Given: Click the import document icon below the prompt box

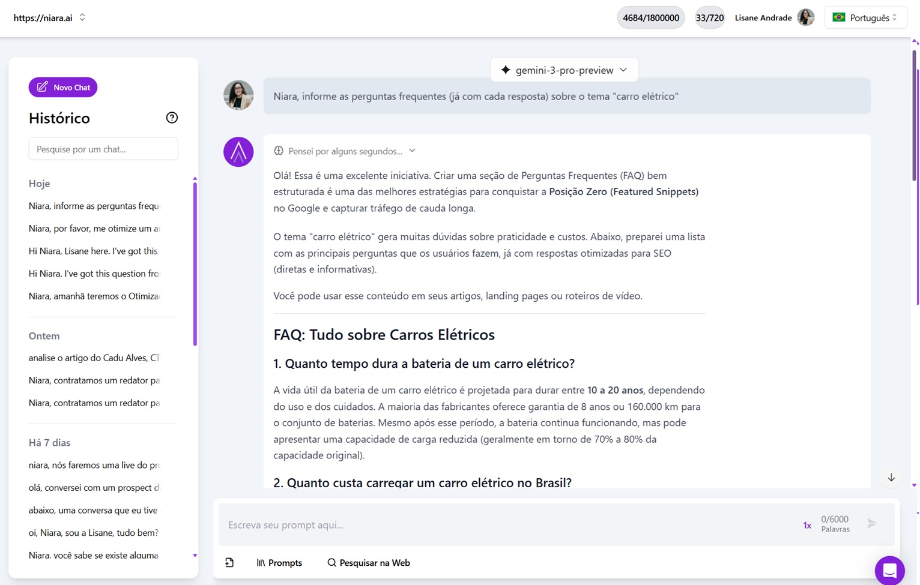Looking at the screenshot, I should tap(229, 562).
